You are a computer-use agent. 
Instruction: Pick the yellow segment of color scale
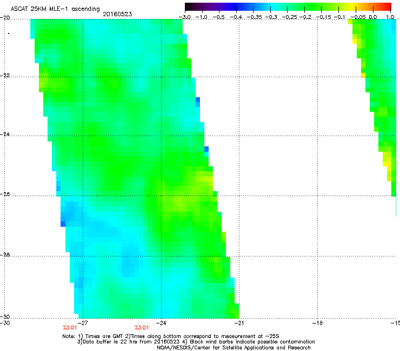pyautogui.click(x=352, y=6)
